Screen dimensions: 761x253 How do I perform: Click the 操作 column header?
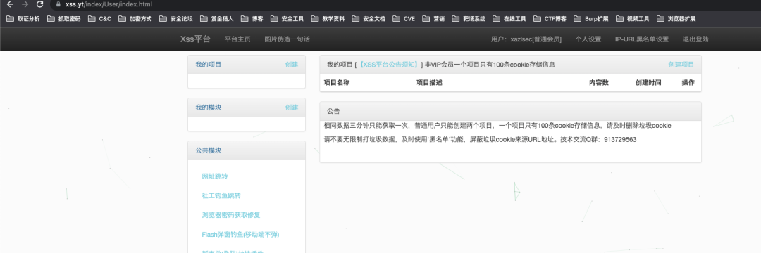[x=688, y=83]
